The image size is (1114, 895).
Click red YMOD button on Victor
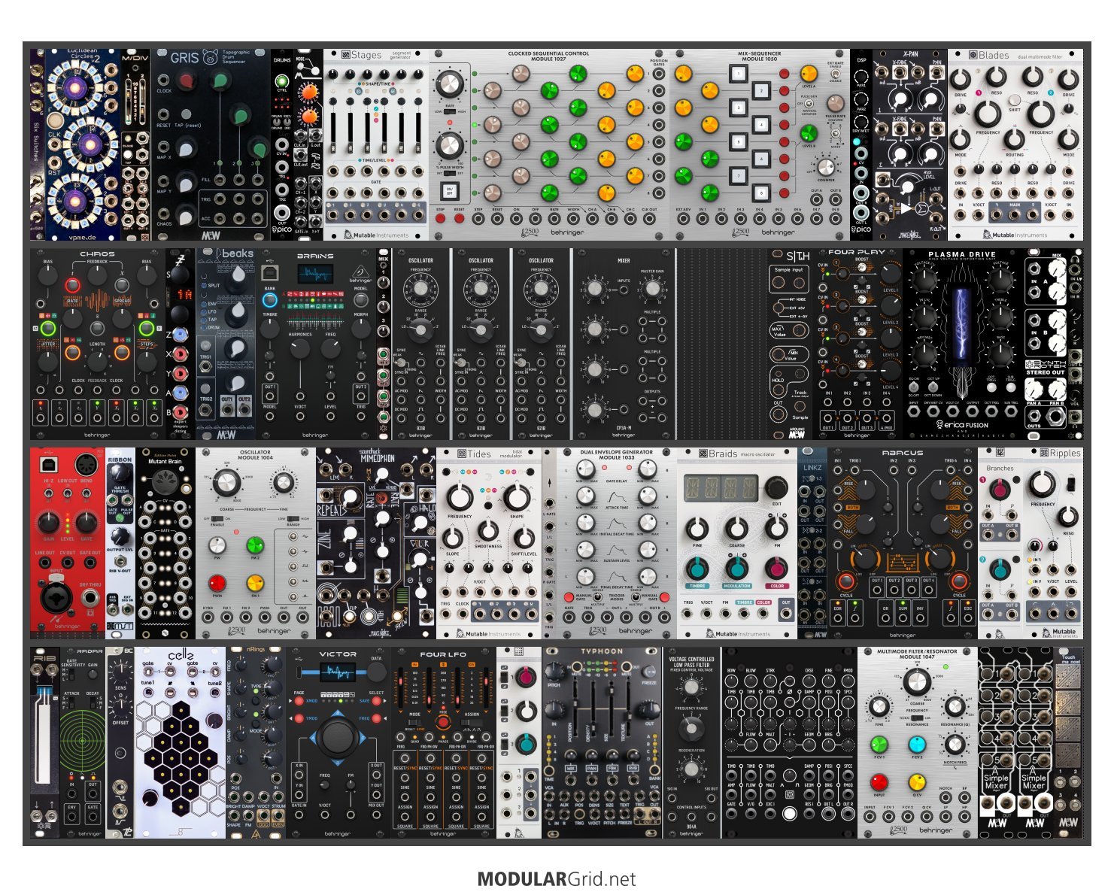[299, 718]
